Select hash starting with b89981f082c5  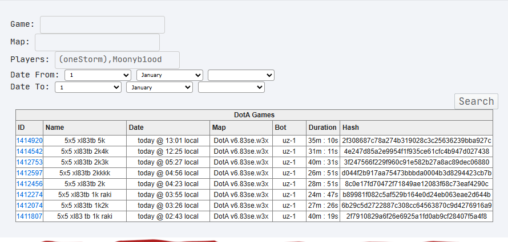416,195
